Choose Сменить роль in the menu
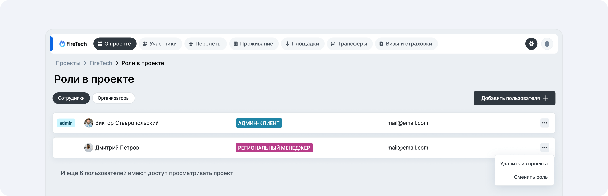608x196 pixels. 530,177
